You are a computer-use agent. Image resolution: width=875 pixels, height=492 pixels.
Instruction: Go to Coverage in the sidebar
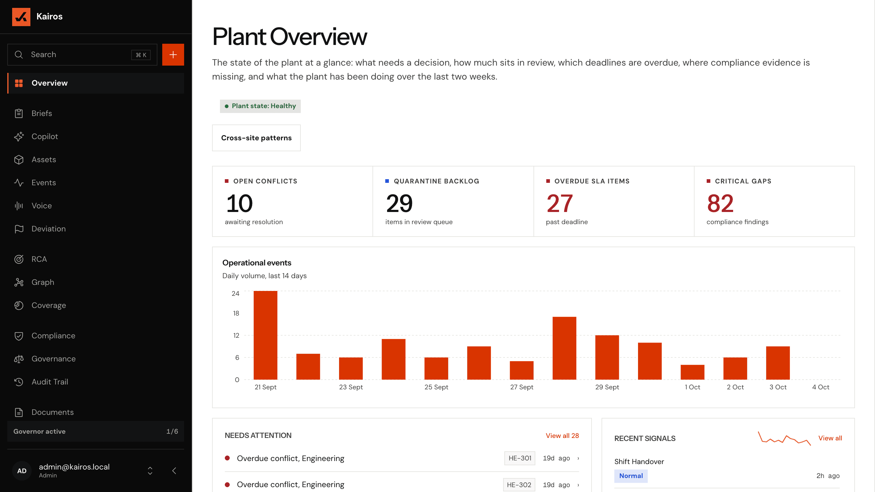pyautogui.click(x=96, y=306)
